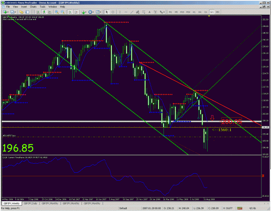Expand the Templates dropdown arrow

[x=101, y=12]
